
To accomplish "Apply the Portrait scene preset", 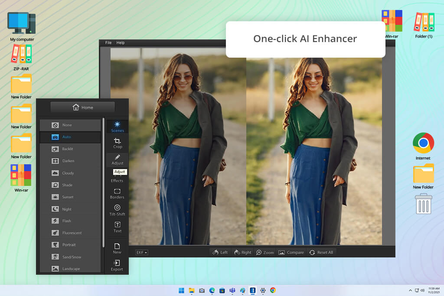I will [x=70, y=245].
